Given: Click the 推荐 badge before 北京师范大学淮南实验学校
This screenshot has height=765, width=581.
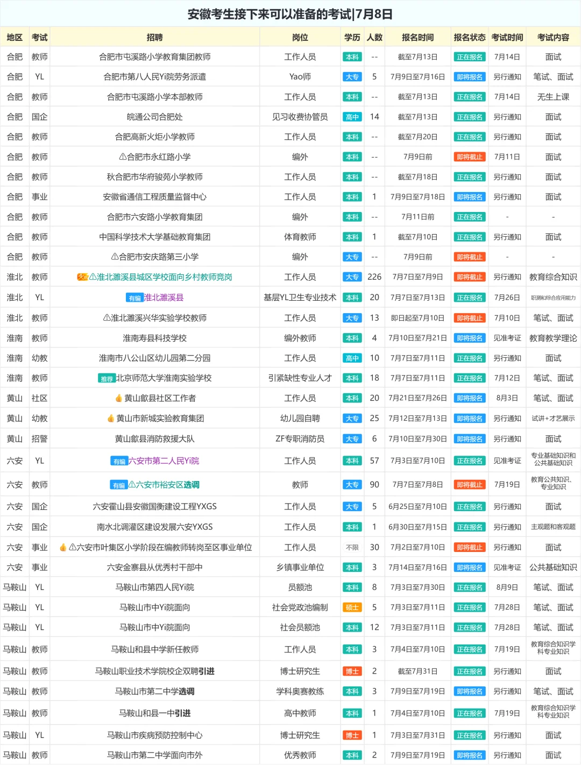Looking at the screenshot, I should pyautogui.click(x=107, y=379).
